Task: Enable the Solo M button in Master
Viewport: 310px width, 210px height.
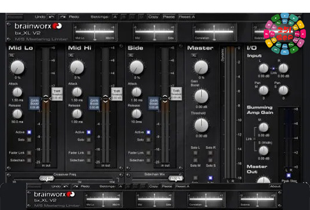Action: [195, 160]
